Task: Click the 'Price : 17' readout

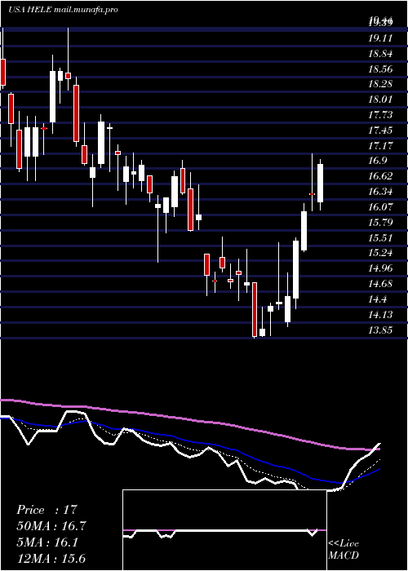Action: (47, 510)
